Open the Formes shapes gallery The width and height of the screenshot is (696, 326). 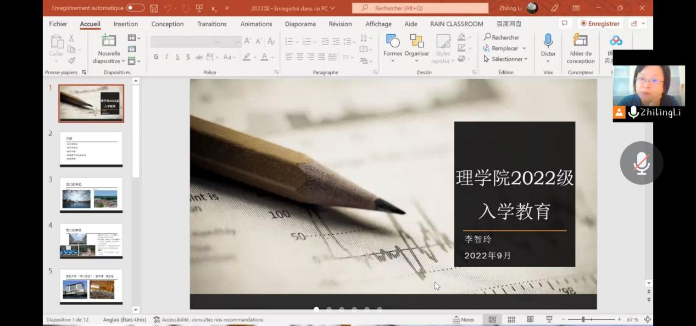click(392, 41)
